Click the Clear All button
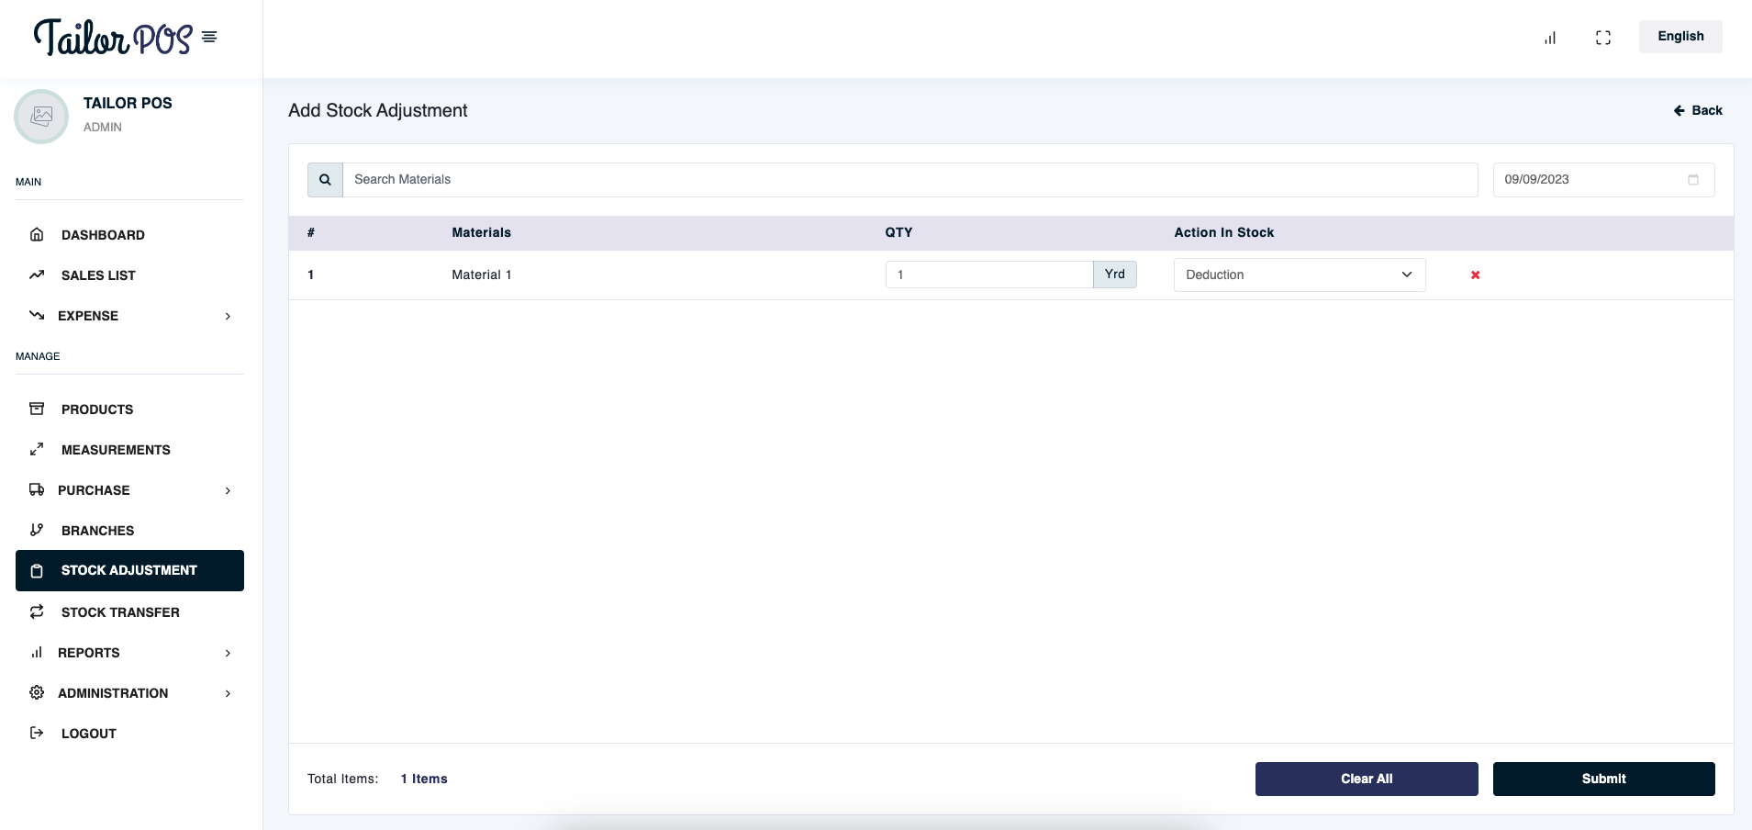 click(x=1366, y=779)
